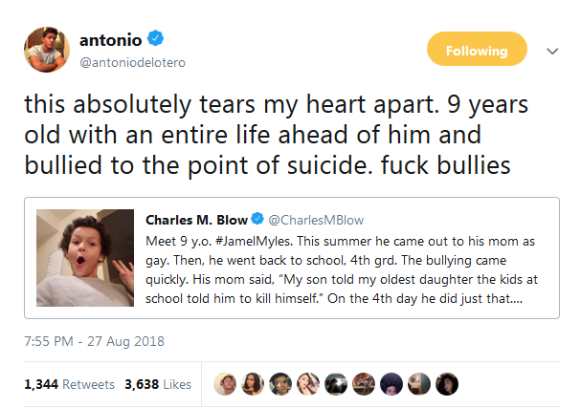Toggle the yellow Following button
581x408 pixels.
tap(477, 51)
